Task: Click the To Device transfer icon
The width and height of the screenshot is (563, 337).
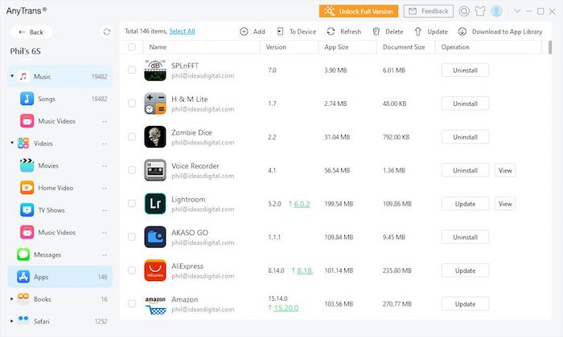Action: tap(280, 31)
